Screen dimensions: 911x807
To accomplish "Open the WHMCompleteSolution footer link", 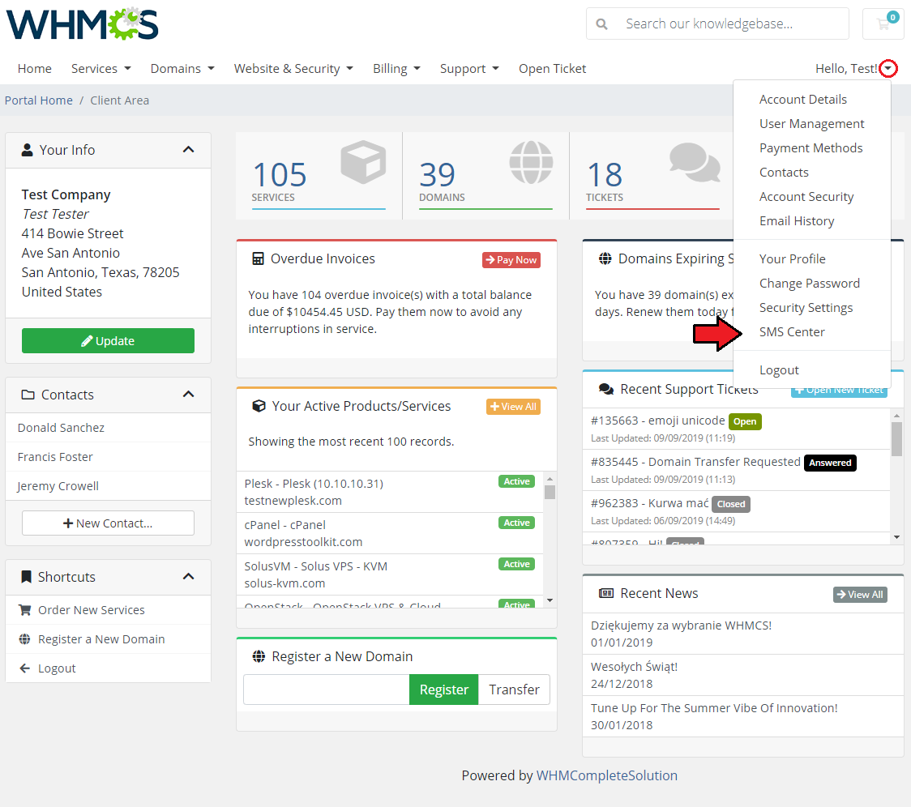I will click(x=606, y=775).
